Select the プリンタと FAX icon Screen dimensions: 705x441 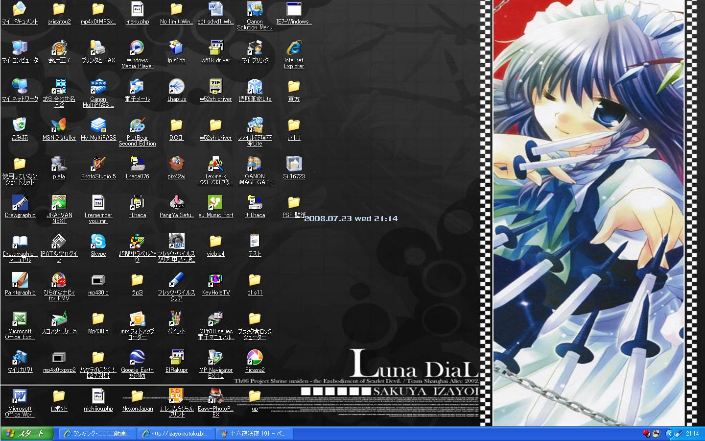point(98,48)
